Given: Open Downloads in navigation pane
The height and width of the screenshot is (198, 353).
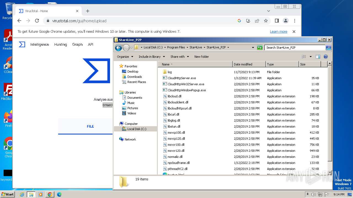Looking at the screenshot, I should click(135, 77).
